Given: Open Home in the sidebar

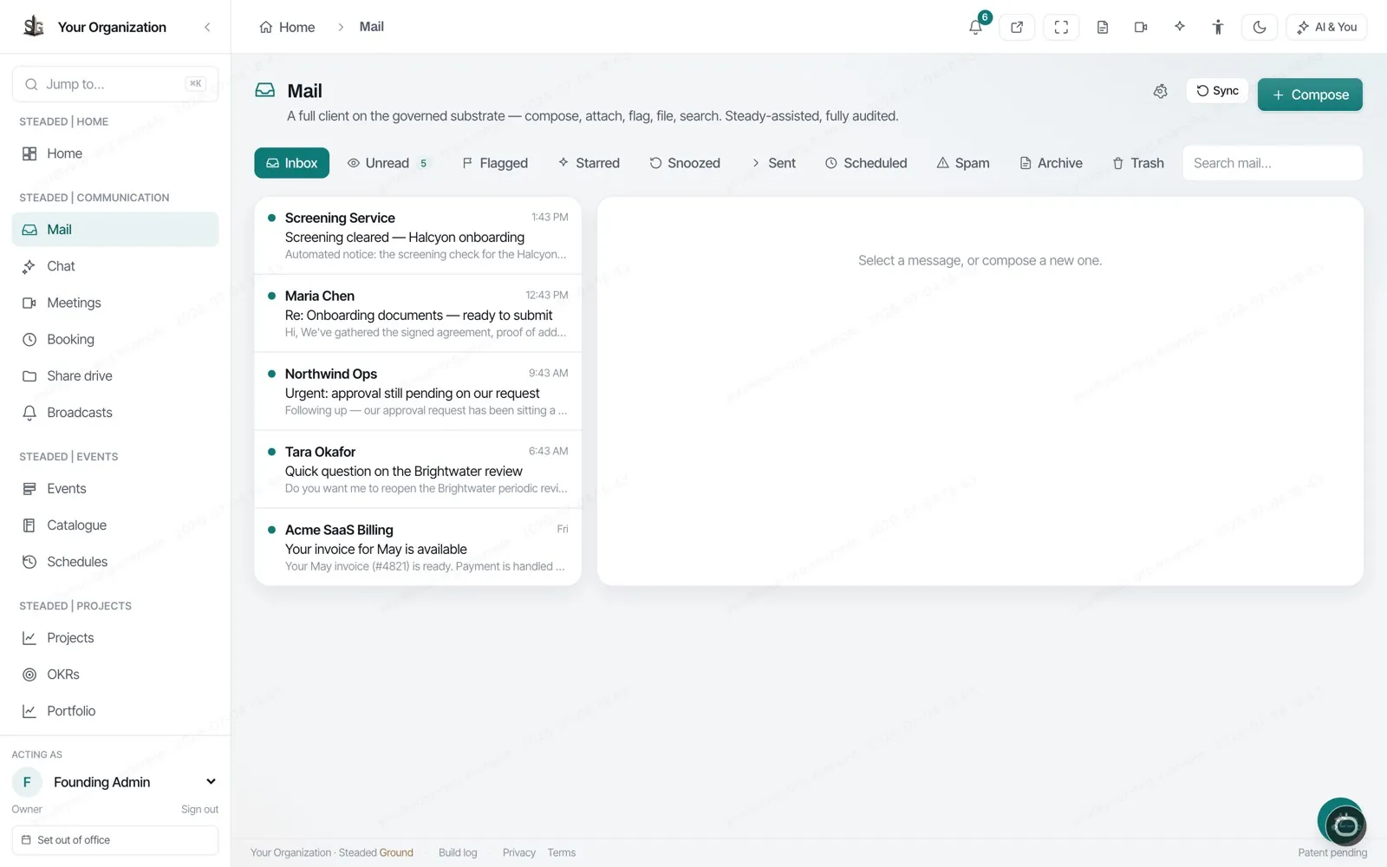Looking at the screenshot, I should click(115, 153).
